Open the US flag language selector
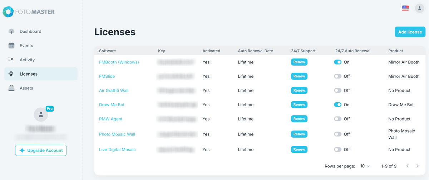 (405, 8)
